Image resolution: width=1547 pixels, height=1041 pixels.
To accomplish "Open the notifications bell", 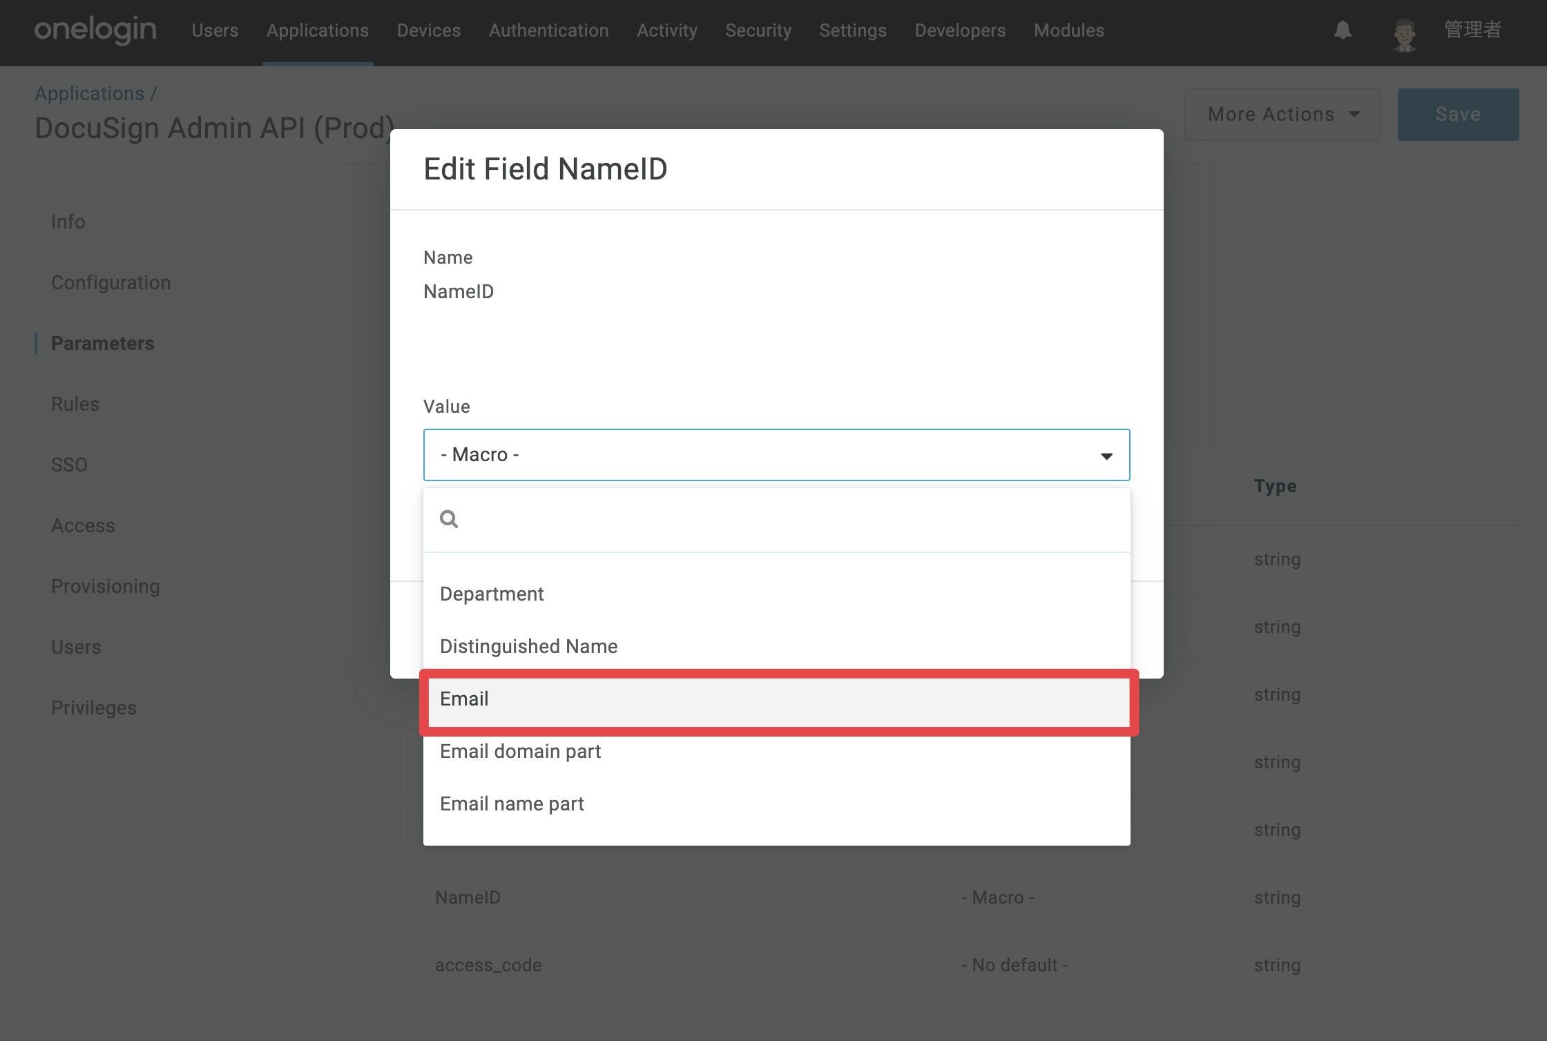I will coord(1343,30).
